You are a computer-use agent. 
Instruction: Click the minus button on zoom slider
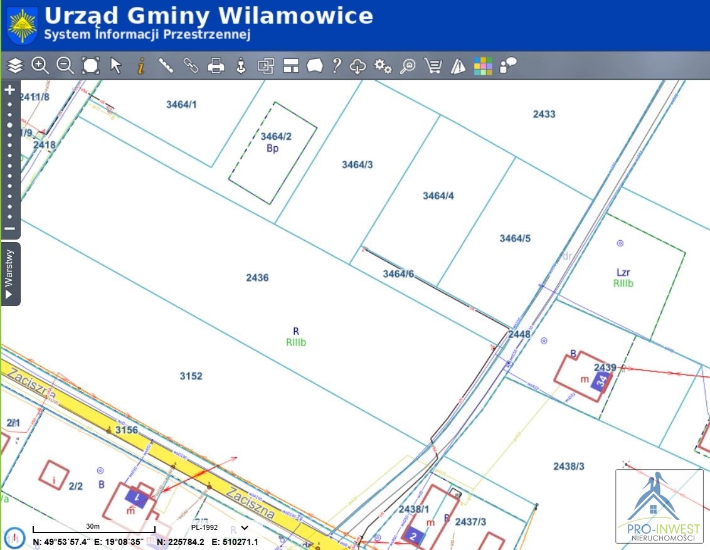pos(9,228)
